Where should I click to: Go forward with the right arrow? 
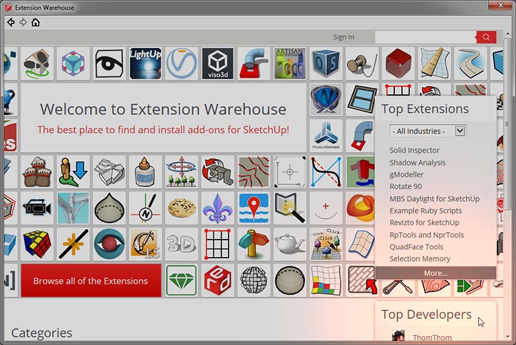coord(23,23)
